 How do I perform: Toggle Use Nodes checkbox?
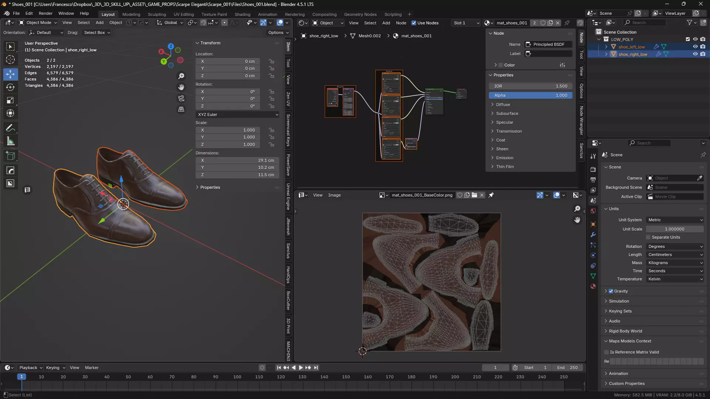[414, 23]
